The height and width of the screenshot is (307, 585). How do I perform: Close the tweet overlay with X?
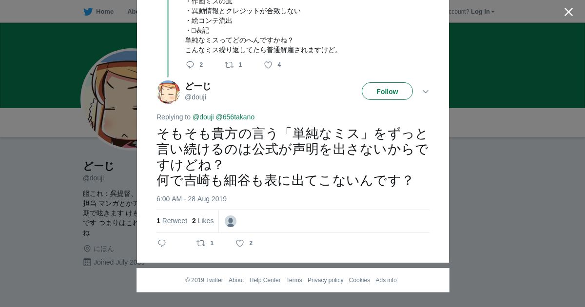[x=568, y=12]
